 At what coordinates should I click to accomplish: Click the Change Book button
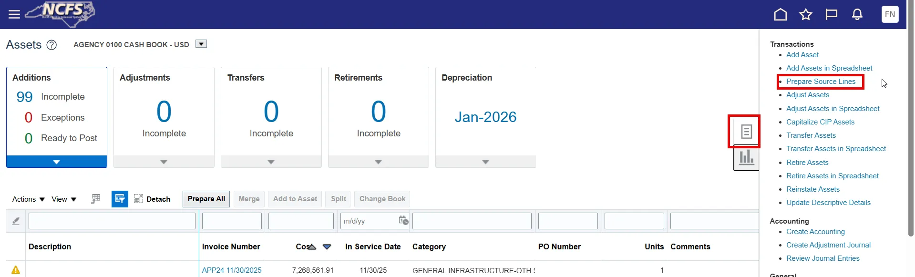click(382, 199)
